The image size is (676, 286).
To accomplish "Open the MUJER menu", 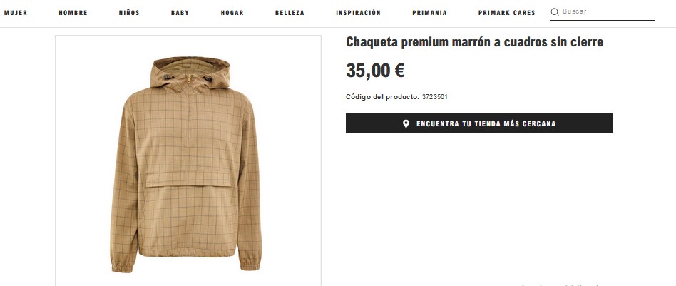I will (16, 13).
